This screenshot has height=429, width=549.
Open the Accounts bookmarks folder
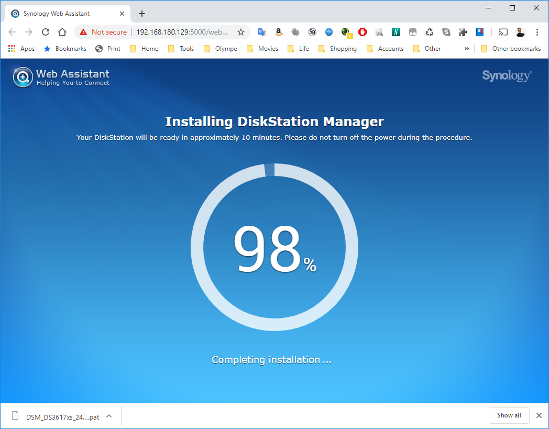385,49
